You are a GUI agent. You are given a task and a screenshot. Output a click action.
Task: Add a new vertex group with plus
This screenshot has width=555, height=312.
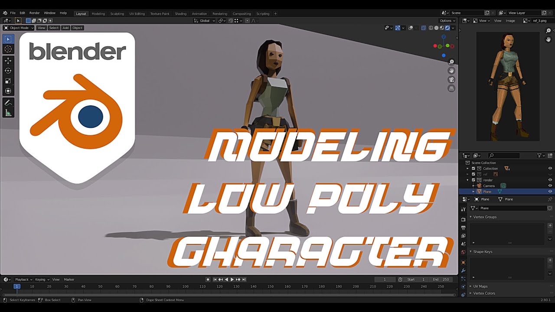point(550,225)
